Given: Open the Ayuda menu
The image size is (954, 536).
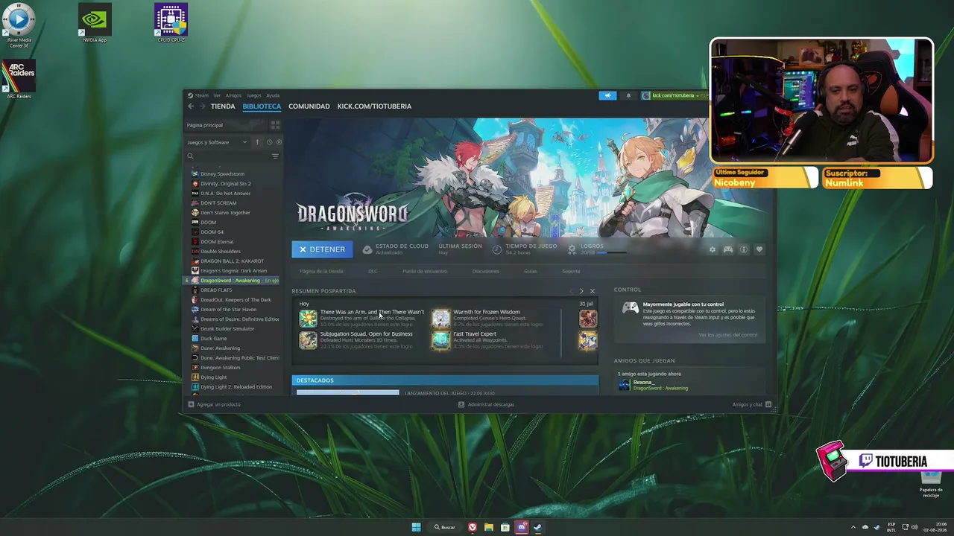Looking at the screenshot, I should (x=273, y=95).
